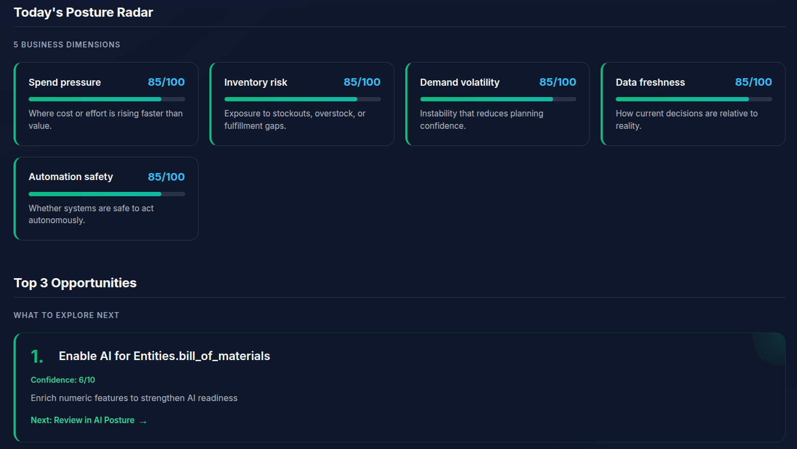Click the Spend pressure 85/100 score

point(166,82)
